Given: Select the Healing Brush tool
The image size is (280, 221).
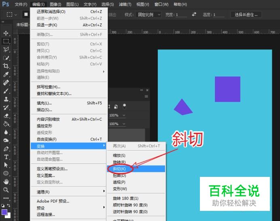Looking at the screenshot, I should click(6, 83).
